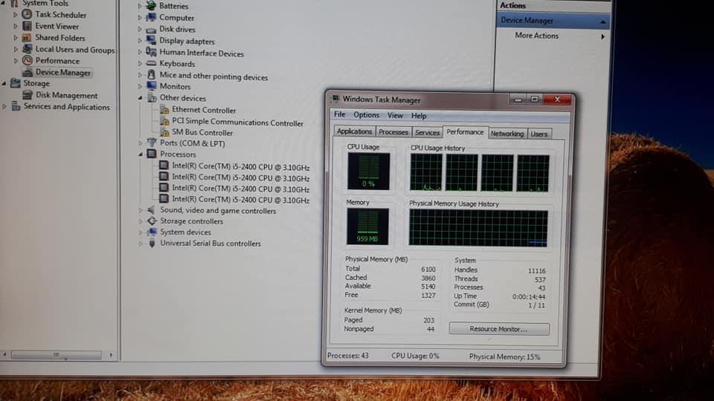Expand Services and Applications node
Image resolution: width=714 pixels, height=401 pixels.
(x=4, y=107)
